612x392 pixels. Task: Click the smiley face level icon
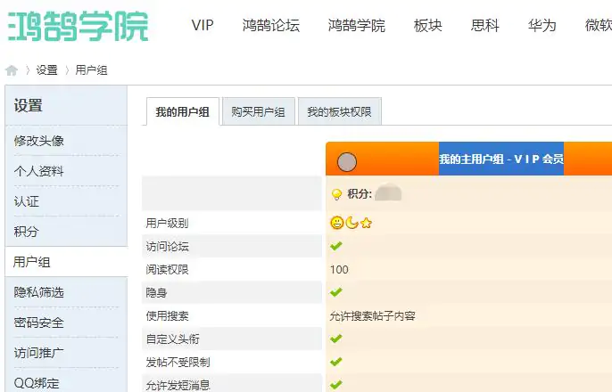337,223
